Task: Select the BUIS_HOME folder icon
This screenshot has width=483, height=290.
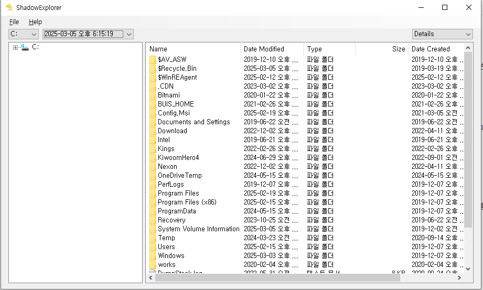Action: point(153,104)
